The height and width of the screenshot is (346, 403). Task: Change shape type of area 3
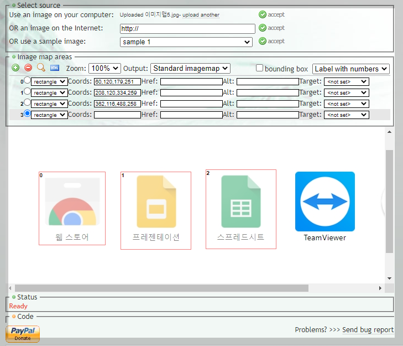(49, 115)
